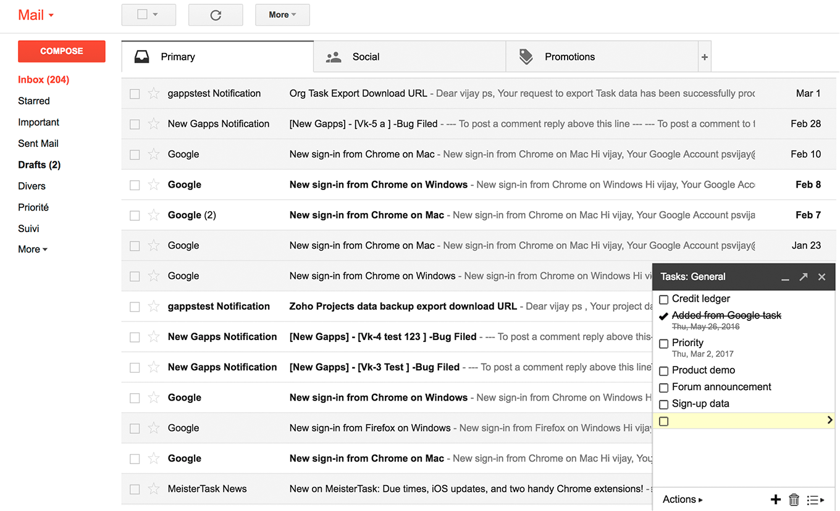This screenshot has height=511, width=840.
Task: Click the Social tab people icon
Action: click(x=334, y=57)
